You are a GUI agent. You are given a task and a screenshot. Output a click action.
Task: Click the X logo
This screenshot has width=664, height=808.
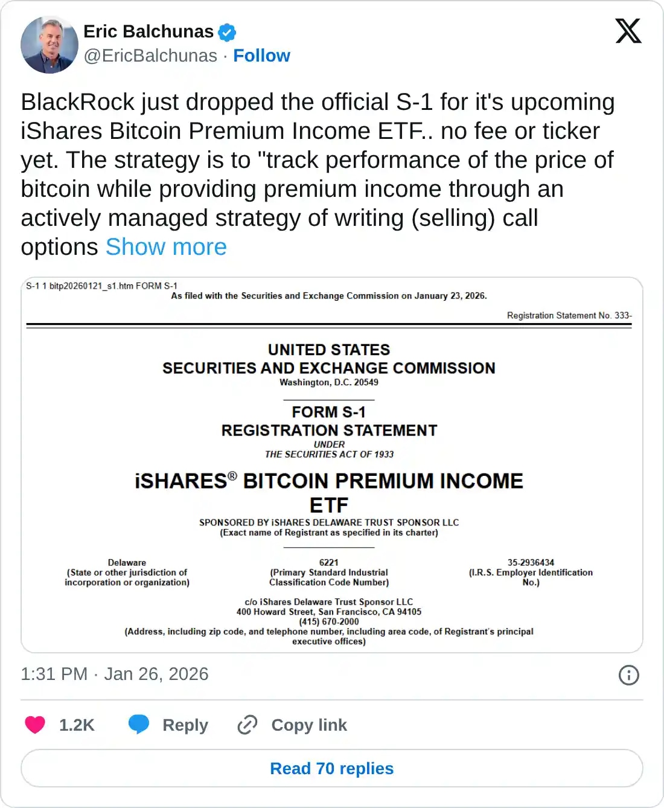click(x=628, y=31)
